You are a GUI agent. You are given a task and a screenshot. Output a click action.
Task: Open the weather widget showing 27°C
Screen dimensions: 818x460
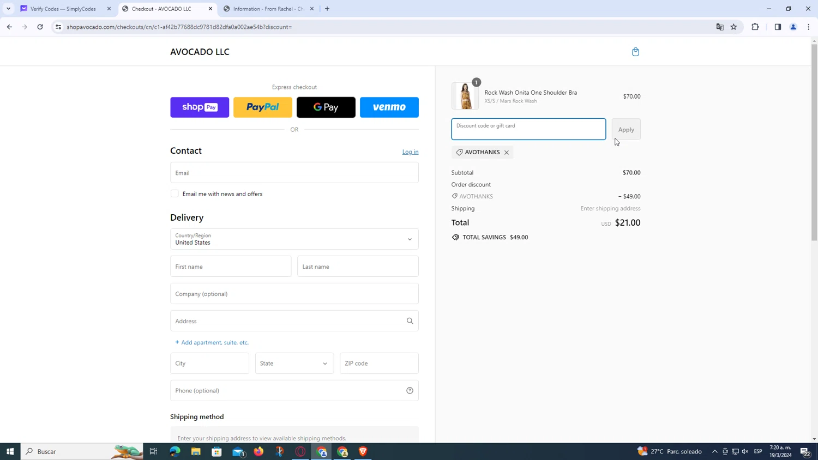coord(670,451)
